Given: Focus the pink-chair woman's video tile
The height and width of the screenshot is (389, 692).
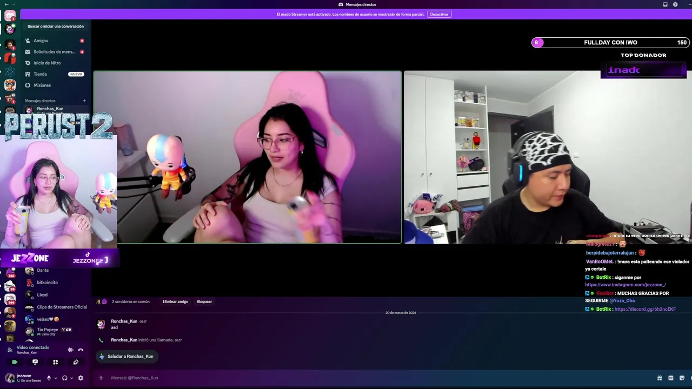Looking at the screenshot, I should [248, 157].
